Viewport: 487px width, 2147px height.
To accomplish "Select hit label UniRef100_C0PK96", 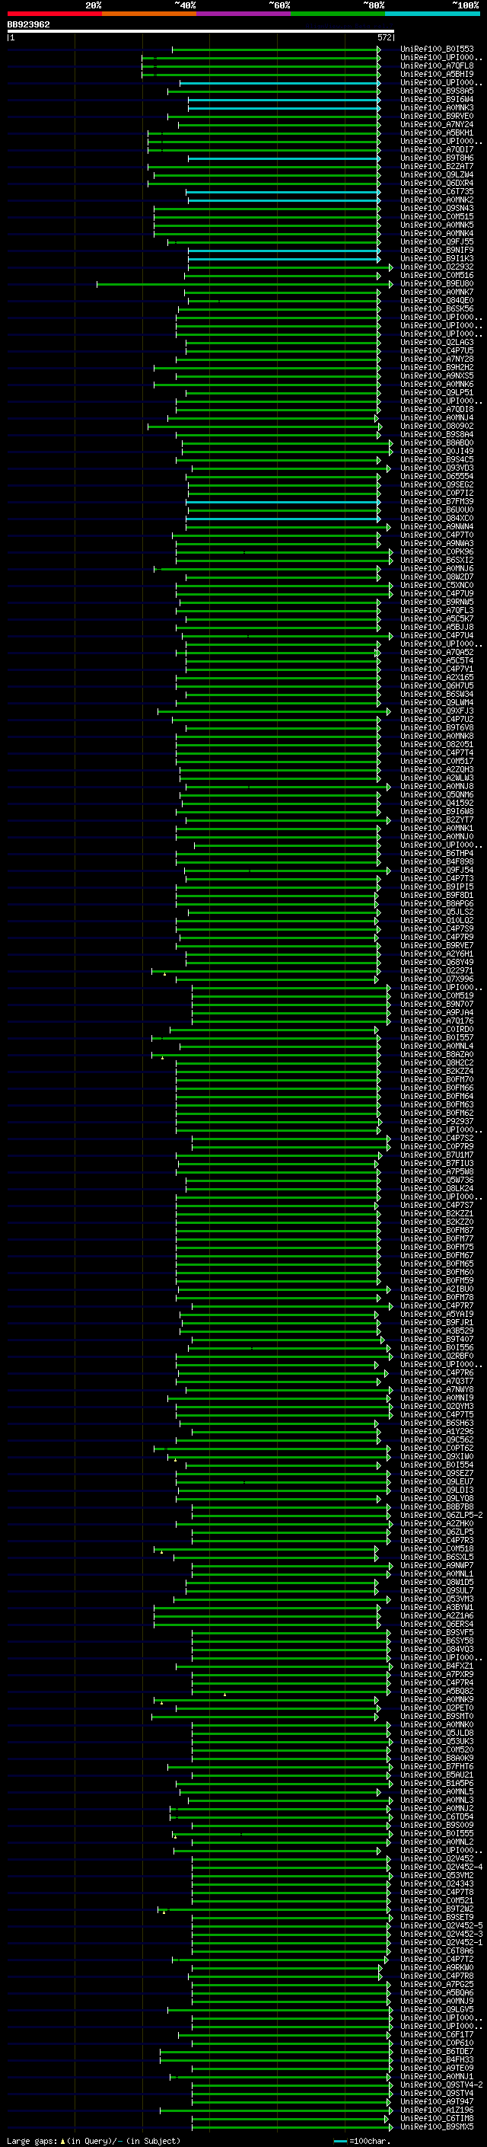I will [x=437, y=553].
